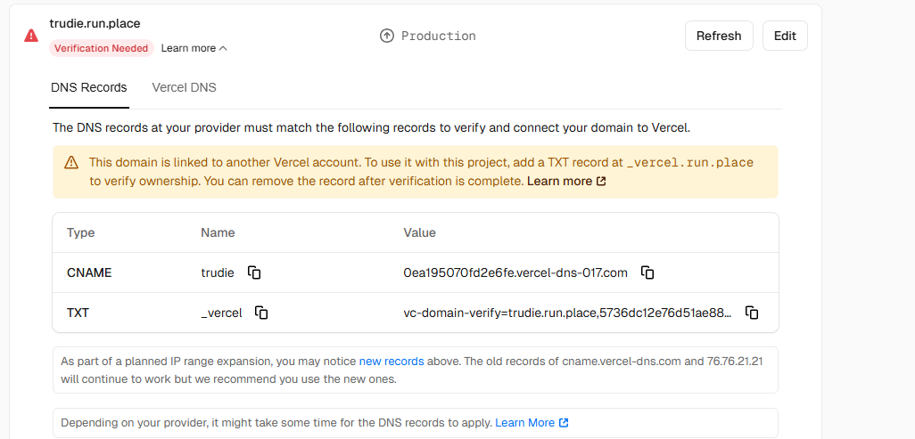The image size is (915, 439).
Task: Copy the _vercel TXT record name
Action: (261, 313)
